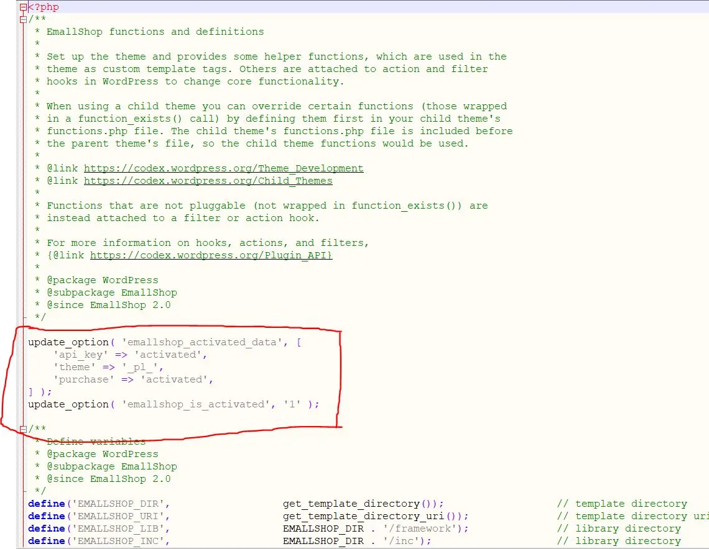The width and height of the screenshot is (709, 549).
Task: Open the codex Theme_Development link
Action: [223, 168]
